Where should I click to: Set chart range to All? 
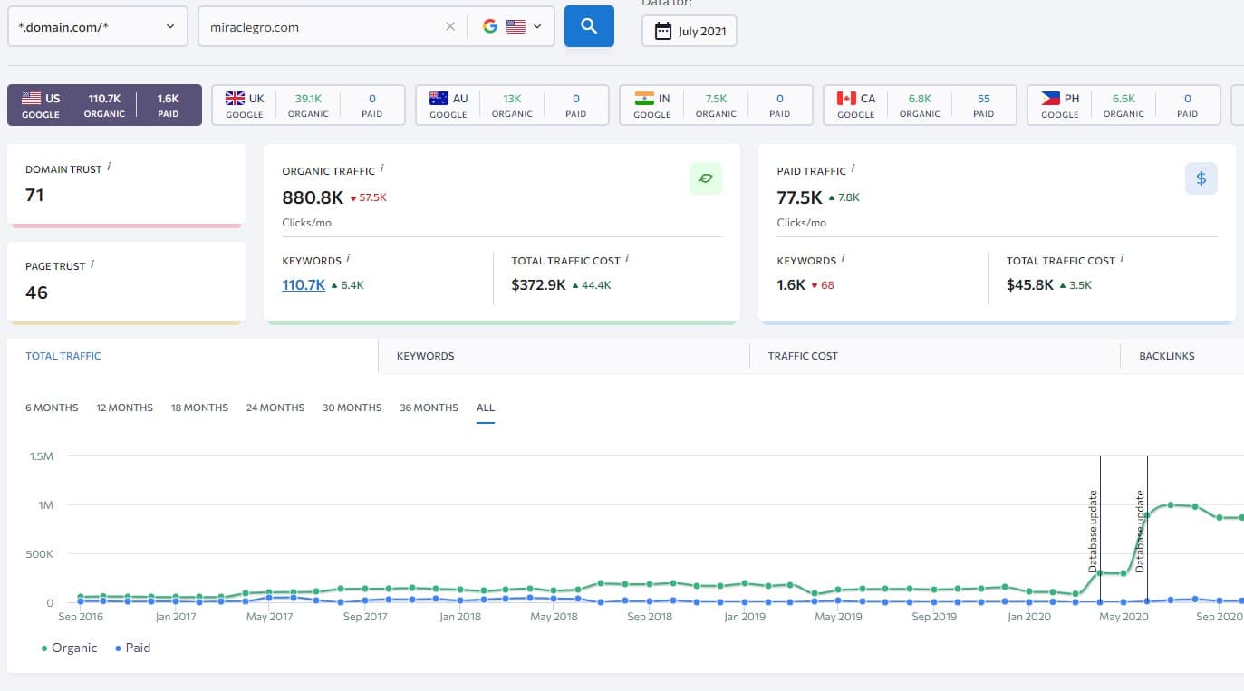click(x=486, y=408)
